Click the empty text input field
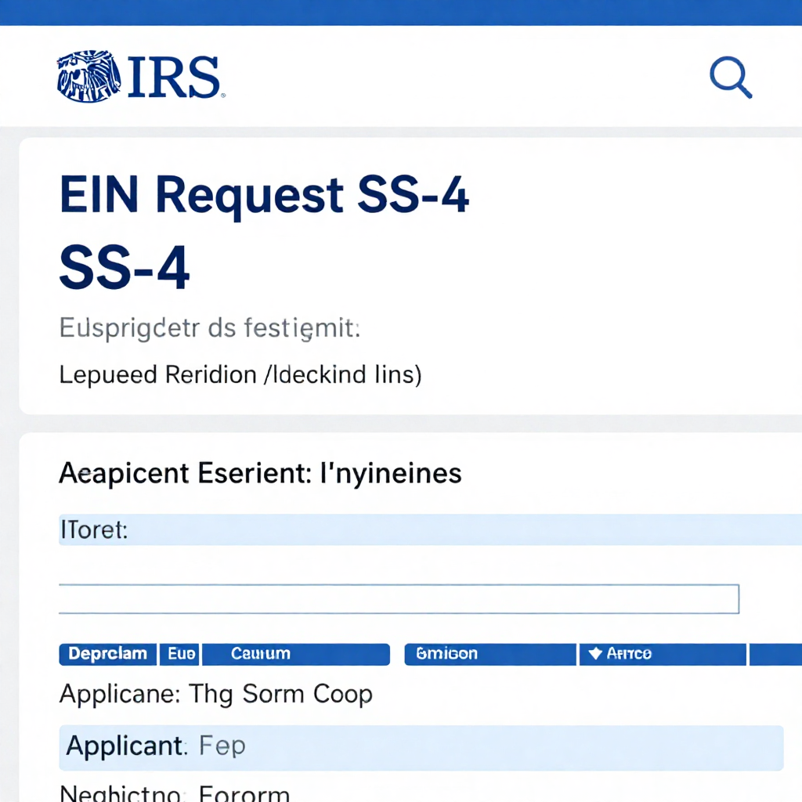 399,598
